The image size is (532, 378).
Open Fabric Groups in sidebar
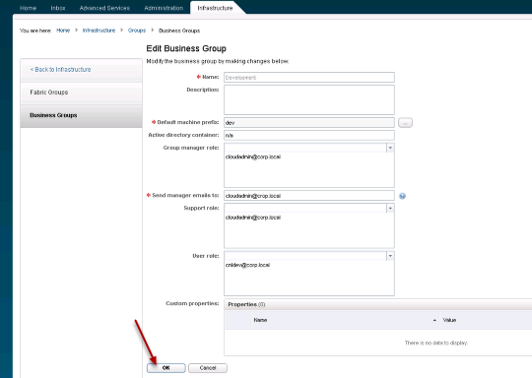point(81,93)
